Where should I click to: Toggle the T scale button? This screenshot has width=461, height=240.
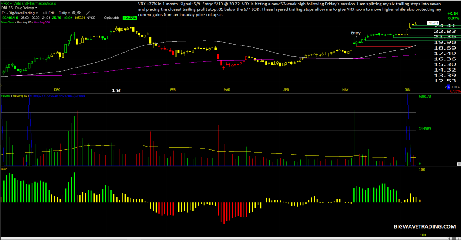tap(452, 87)
